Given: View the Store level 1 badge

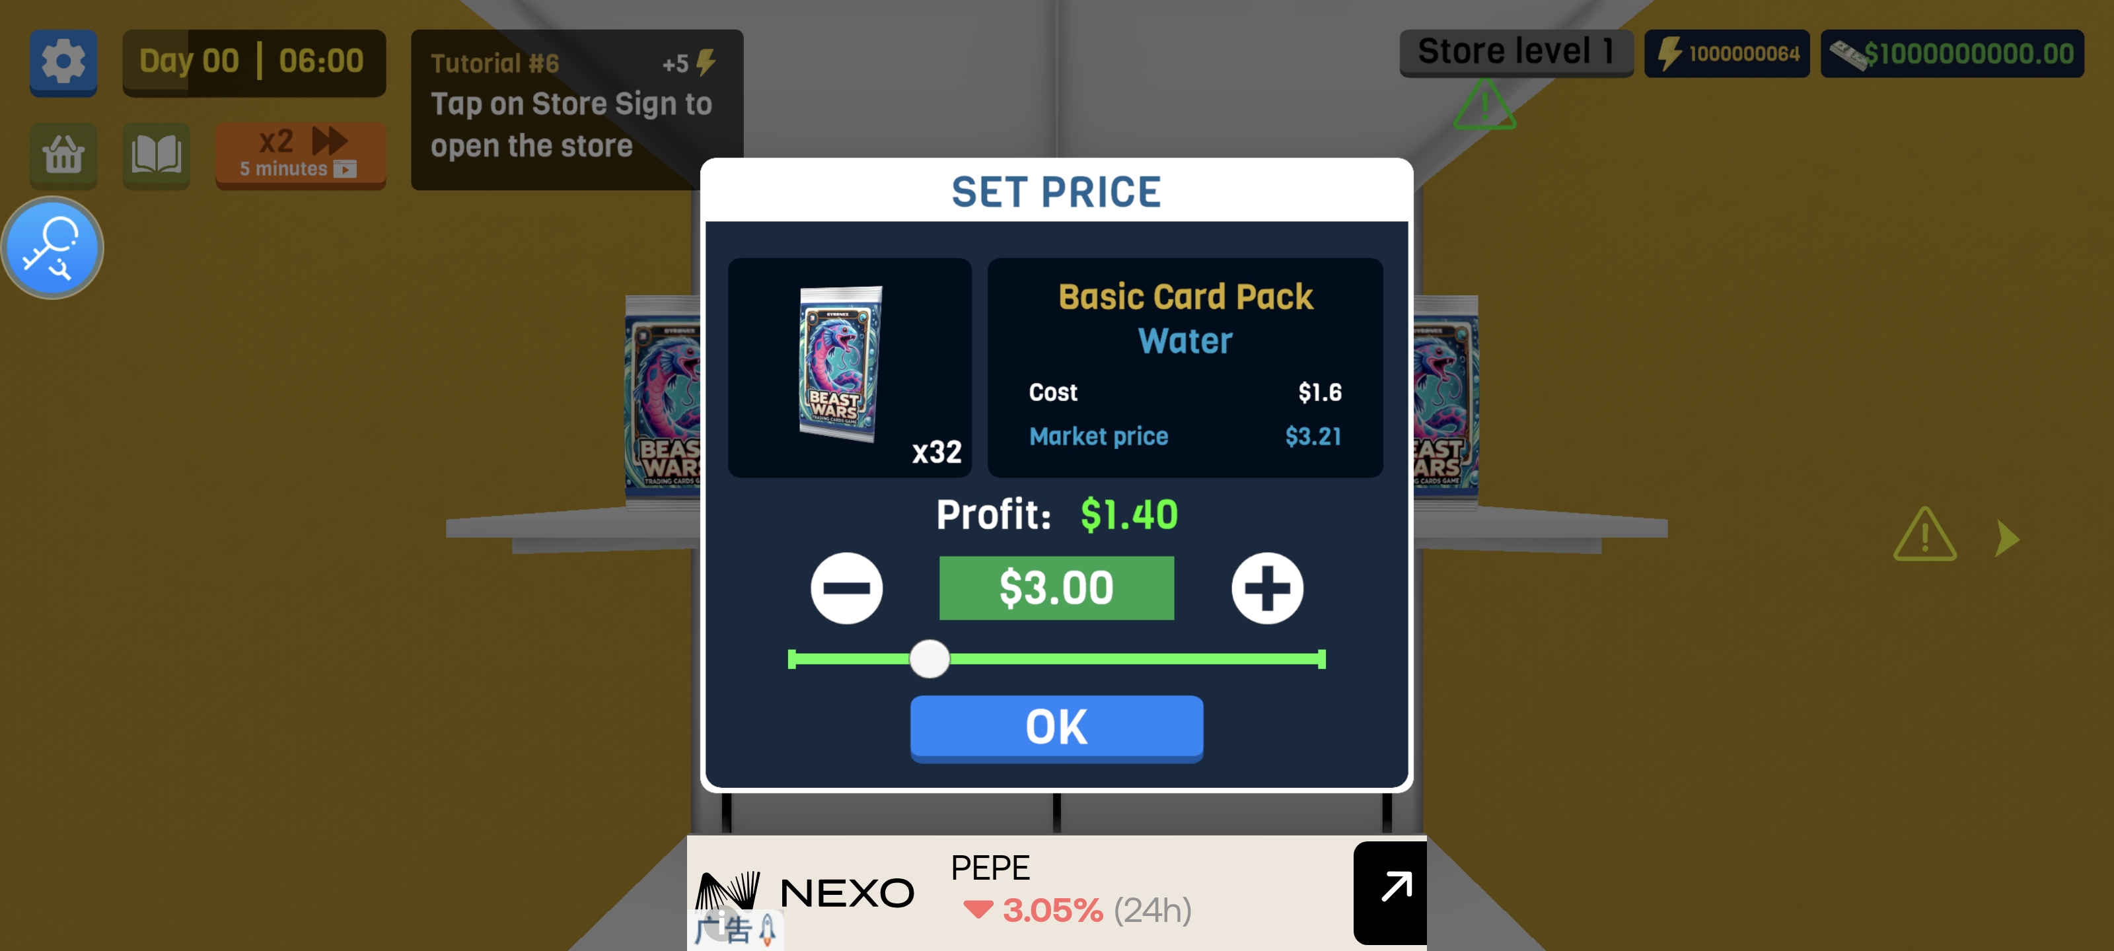Looking at the screenshot, I should 1515,53.
